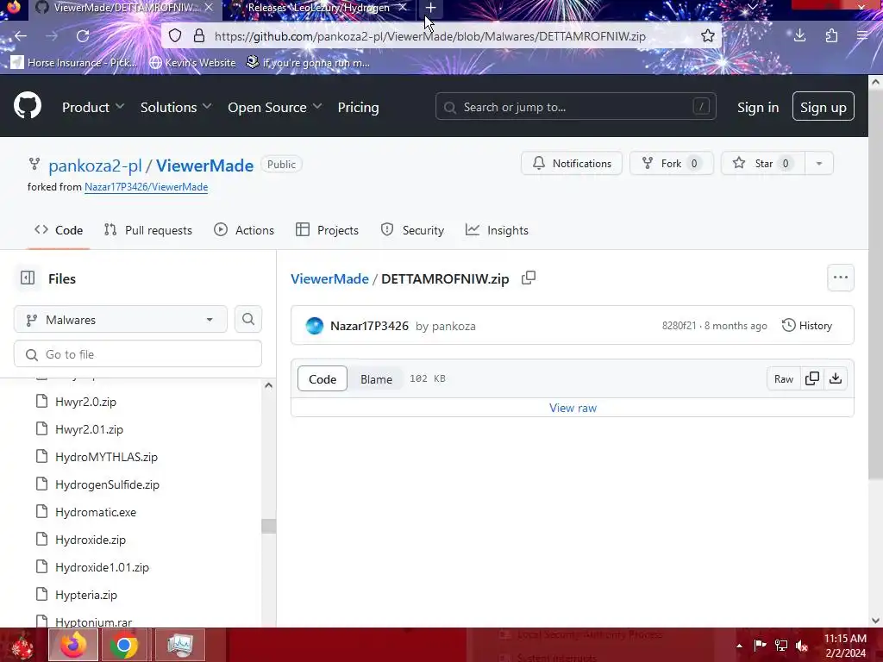Reload the page with refresh icon
Image resolution: width=883 pixels, height=662 pixels.
[83, 36]
